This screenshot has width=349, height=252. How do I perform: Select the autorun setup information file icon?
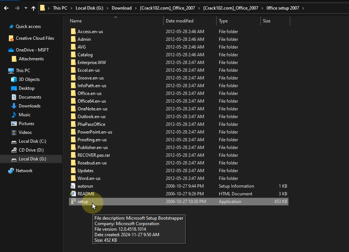[73, 186]
